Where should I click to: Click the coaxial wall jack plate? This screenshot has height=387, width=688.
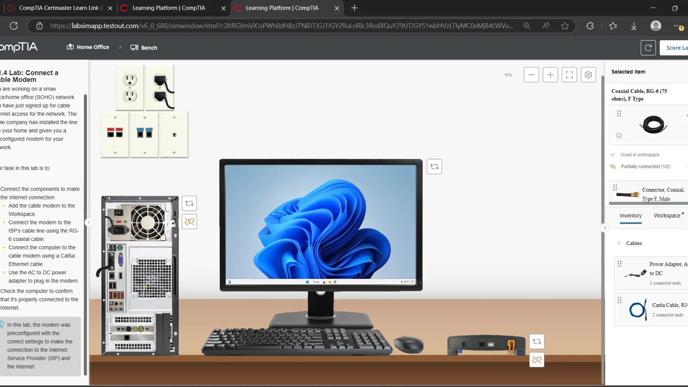[174, 134]
